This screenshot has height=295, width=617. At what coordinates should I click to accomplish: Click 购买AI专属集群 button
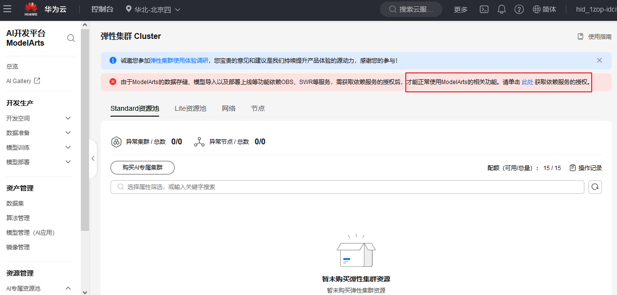coord(143,168)
